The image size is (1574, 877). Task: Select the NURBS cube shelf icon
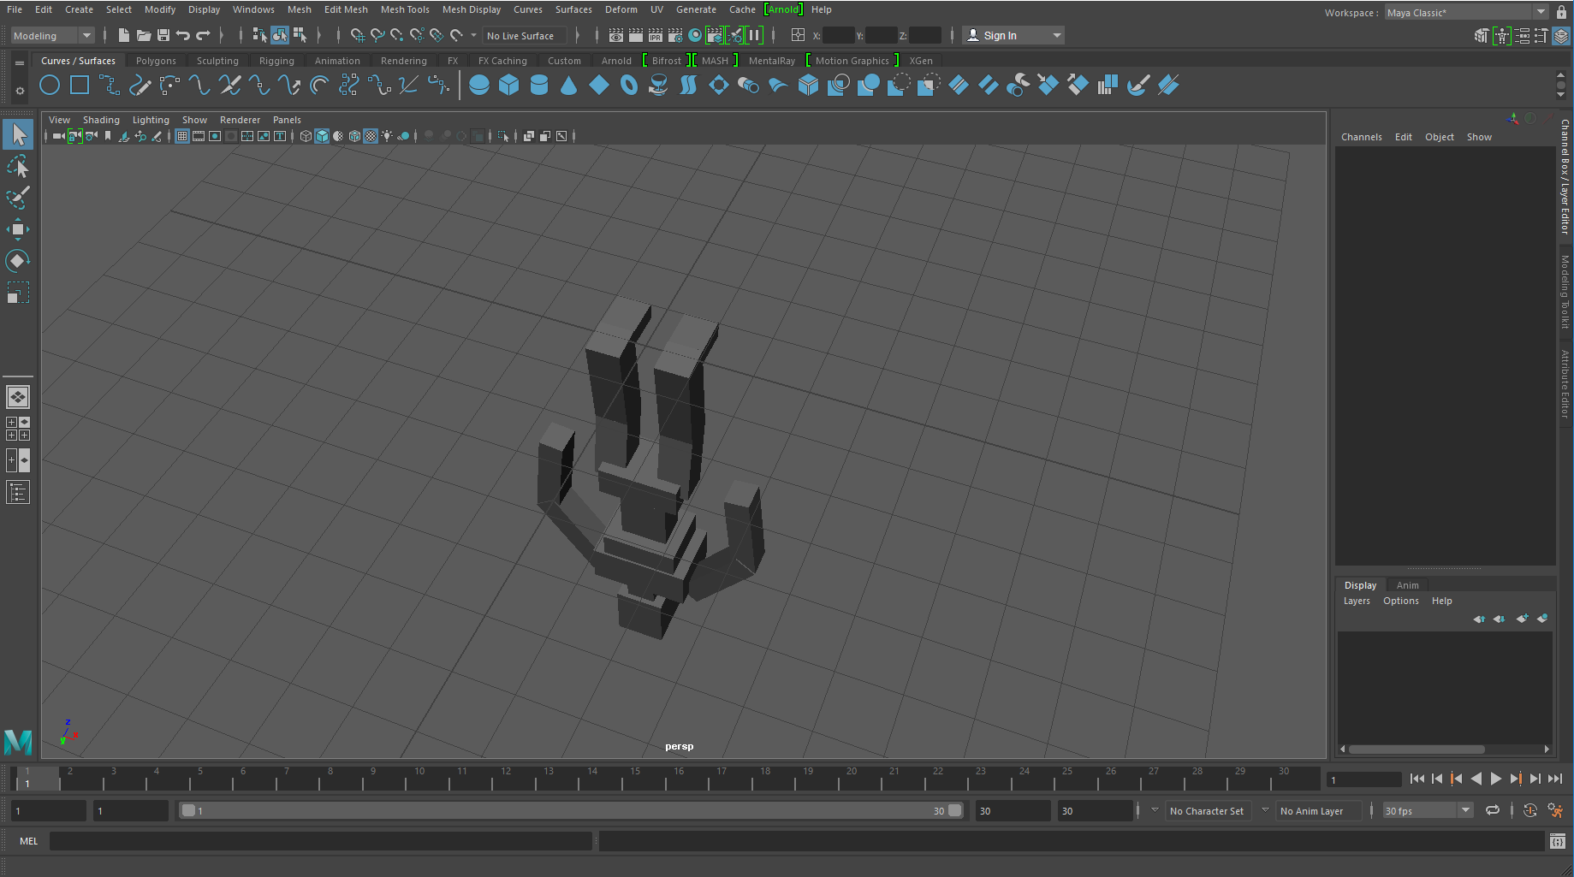pos(509,86)
